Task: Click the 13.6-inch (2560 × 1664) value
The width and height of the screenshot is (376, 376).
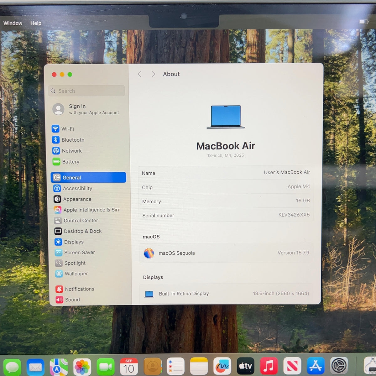Action: pos(281,294)
